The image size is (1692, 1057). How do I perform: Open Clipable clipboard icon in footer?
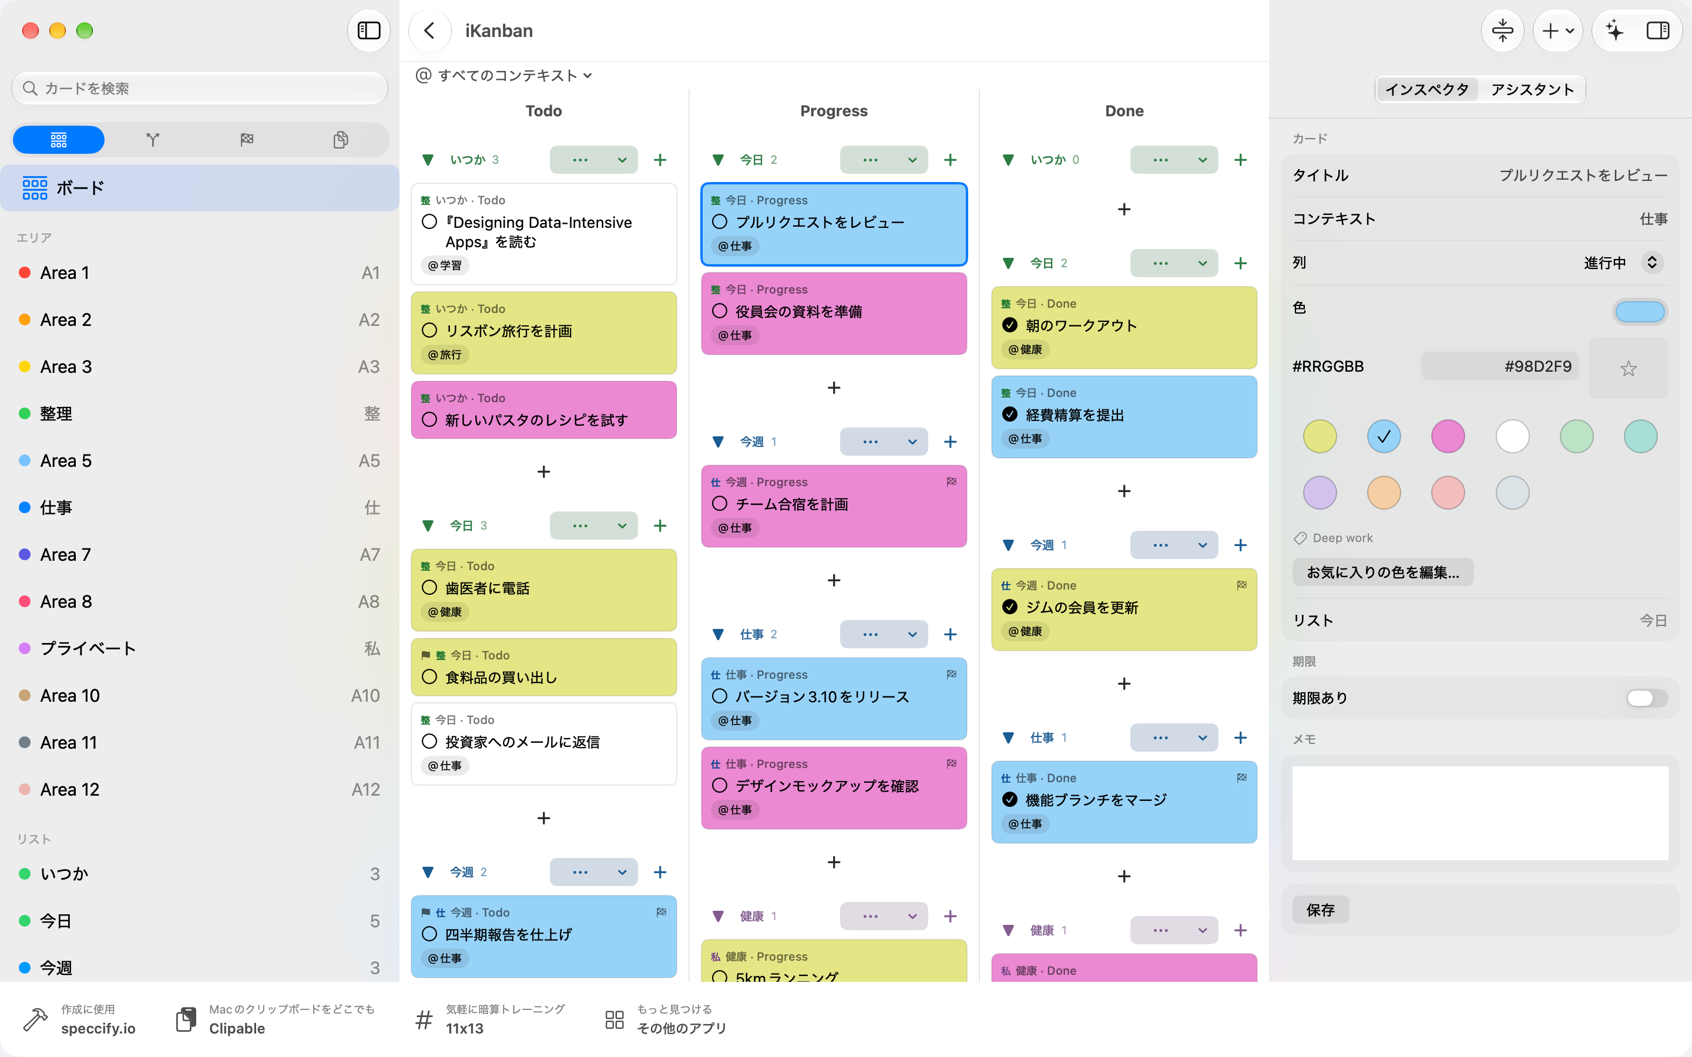[x=186, y=1019]
